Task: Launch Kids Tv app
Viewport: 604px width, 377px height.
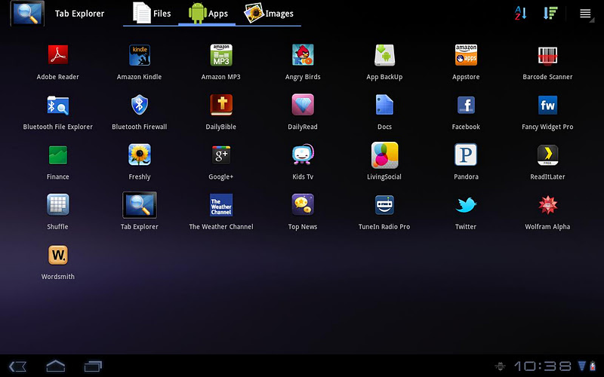Action: coord(303,155)
